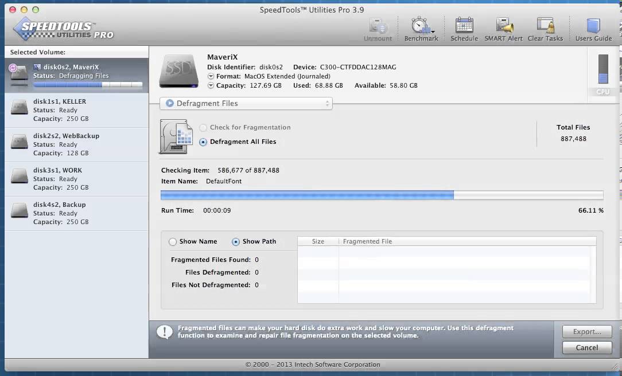Click the Unmount toolbar icon

pos(378,26)
